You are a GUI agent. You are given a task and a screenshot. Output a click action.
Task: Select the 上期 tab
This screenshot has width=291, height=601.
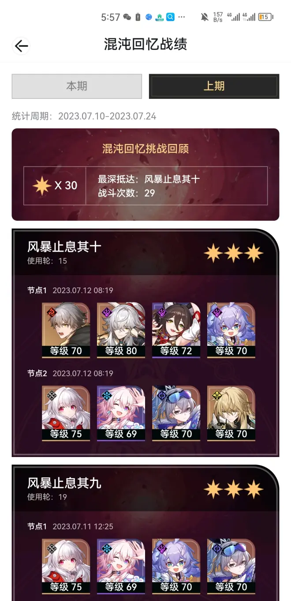(214, 86)
